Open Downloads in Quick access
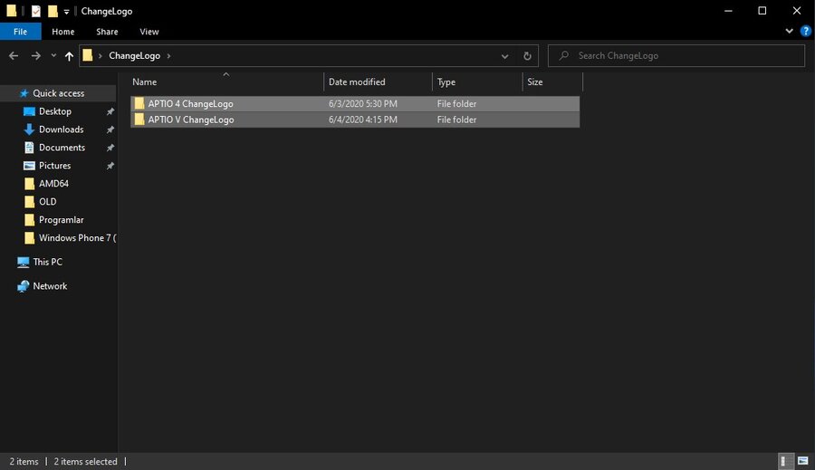The width and height of the screenshot is (815, 470). pyautogui.click(x=61, y=129)
